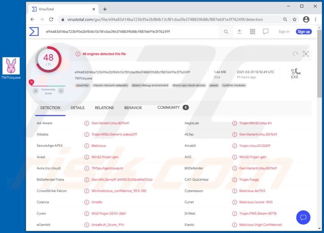The height and width of the screenshot is (233, 324).
Task: Click the graph view icon beside reanalyze
Action: coord(306,54)
